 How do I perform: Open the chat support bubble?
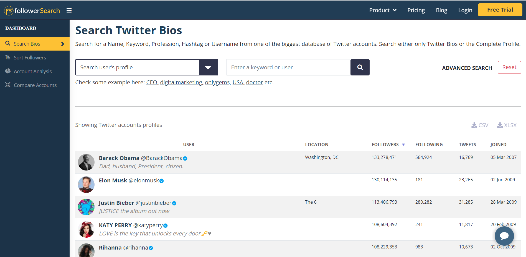tap(504, 236)
